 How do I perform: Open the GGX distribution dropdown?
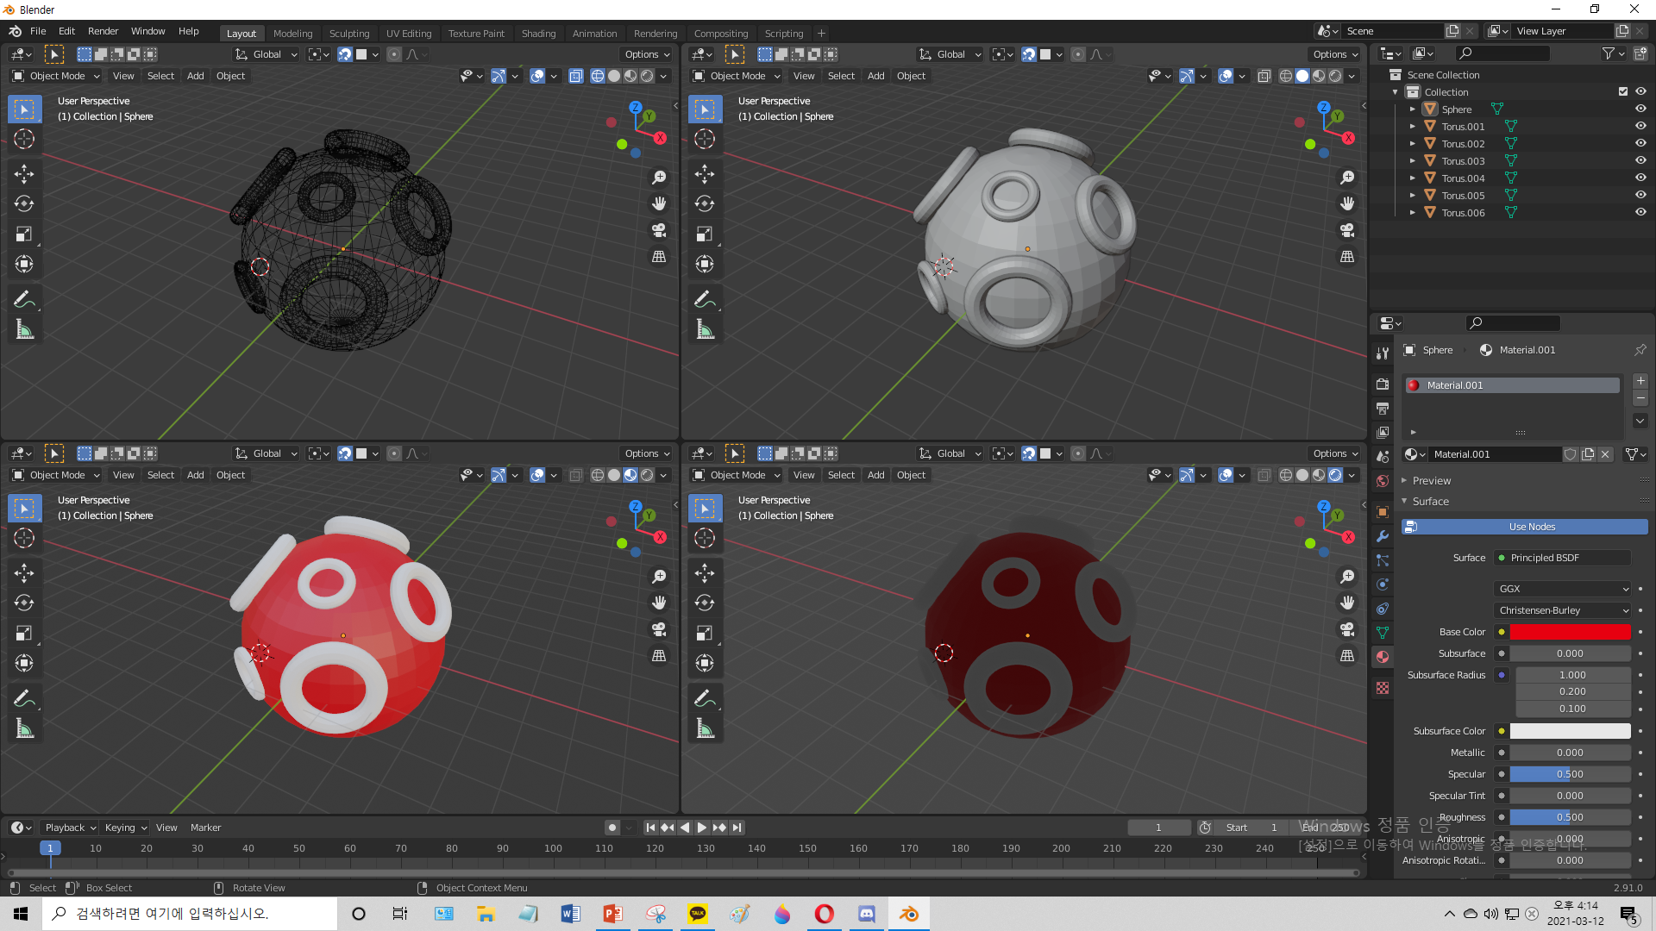[1563, 589]
